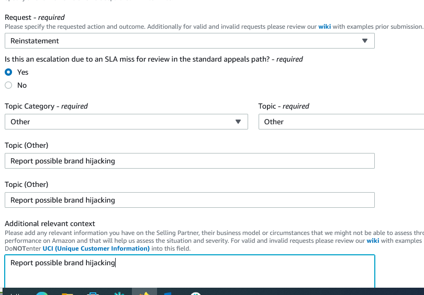This screenshot has height=295, width=424.
Task: Focus the Additional relevant context text area
Action: click(x=189, y=270)
